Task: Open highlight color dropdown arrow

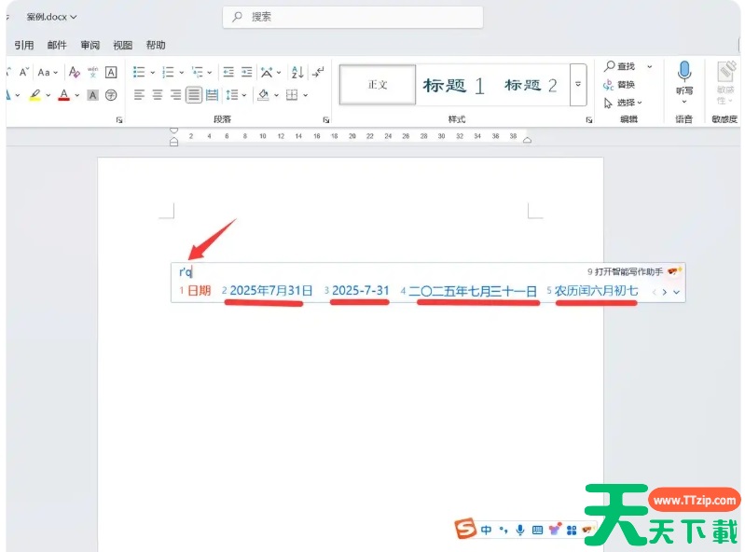Action: (x=48, y=95)
